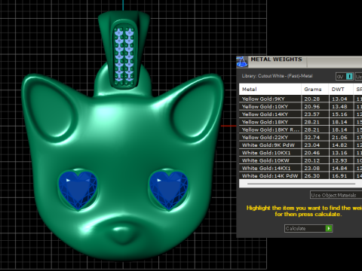Sort by the Metal column header
This screenshot has height=271, width=362.
[270, 89]
